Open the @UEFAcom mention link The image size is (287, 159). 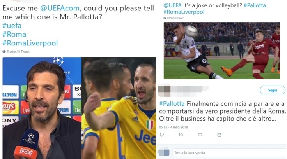tap(60, 8)
